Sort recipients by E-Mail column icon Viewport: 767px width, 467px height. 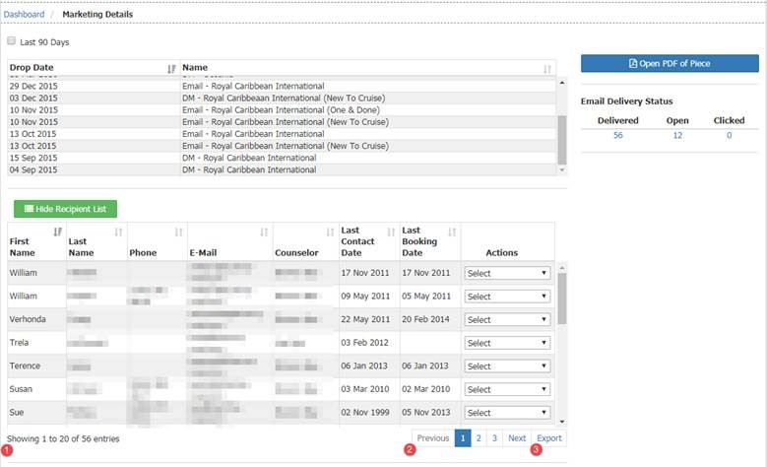[264, 232]
